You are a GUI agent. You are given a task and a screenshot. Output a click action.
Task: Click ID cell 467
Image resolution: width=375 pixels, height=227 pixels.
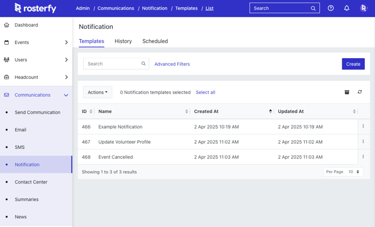[x=86, y=142]
